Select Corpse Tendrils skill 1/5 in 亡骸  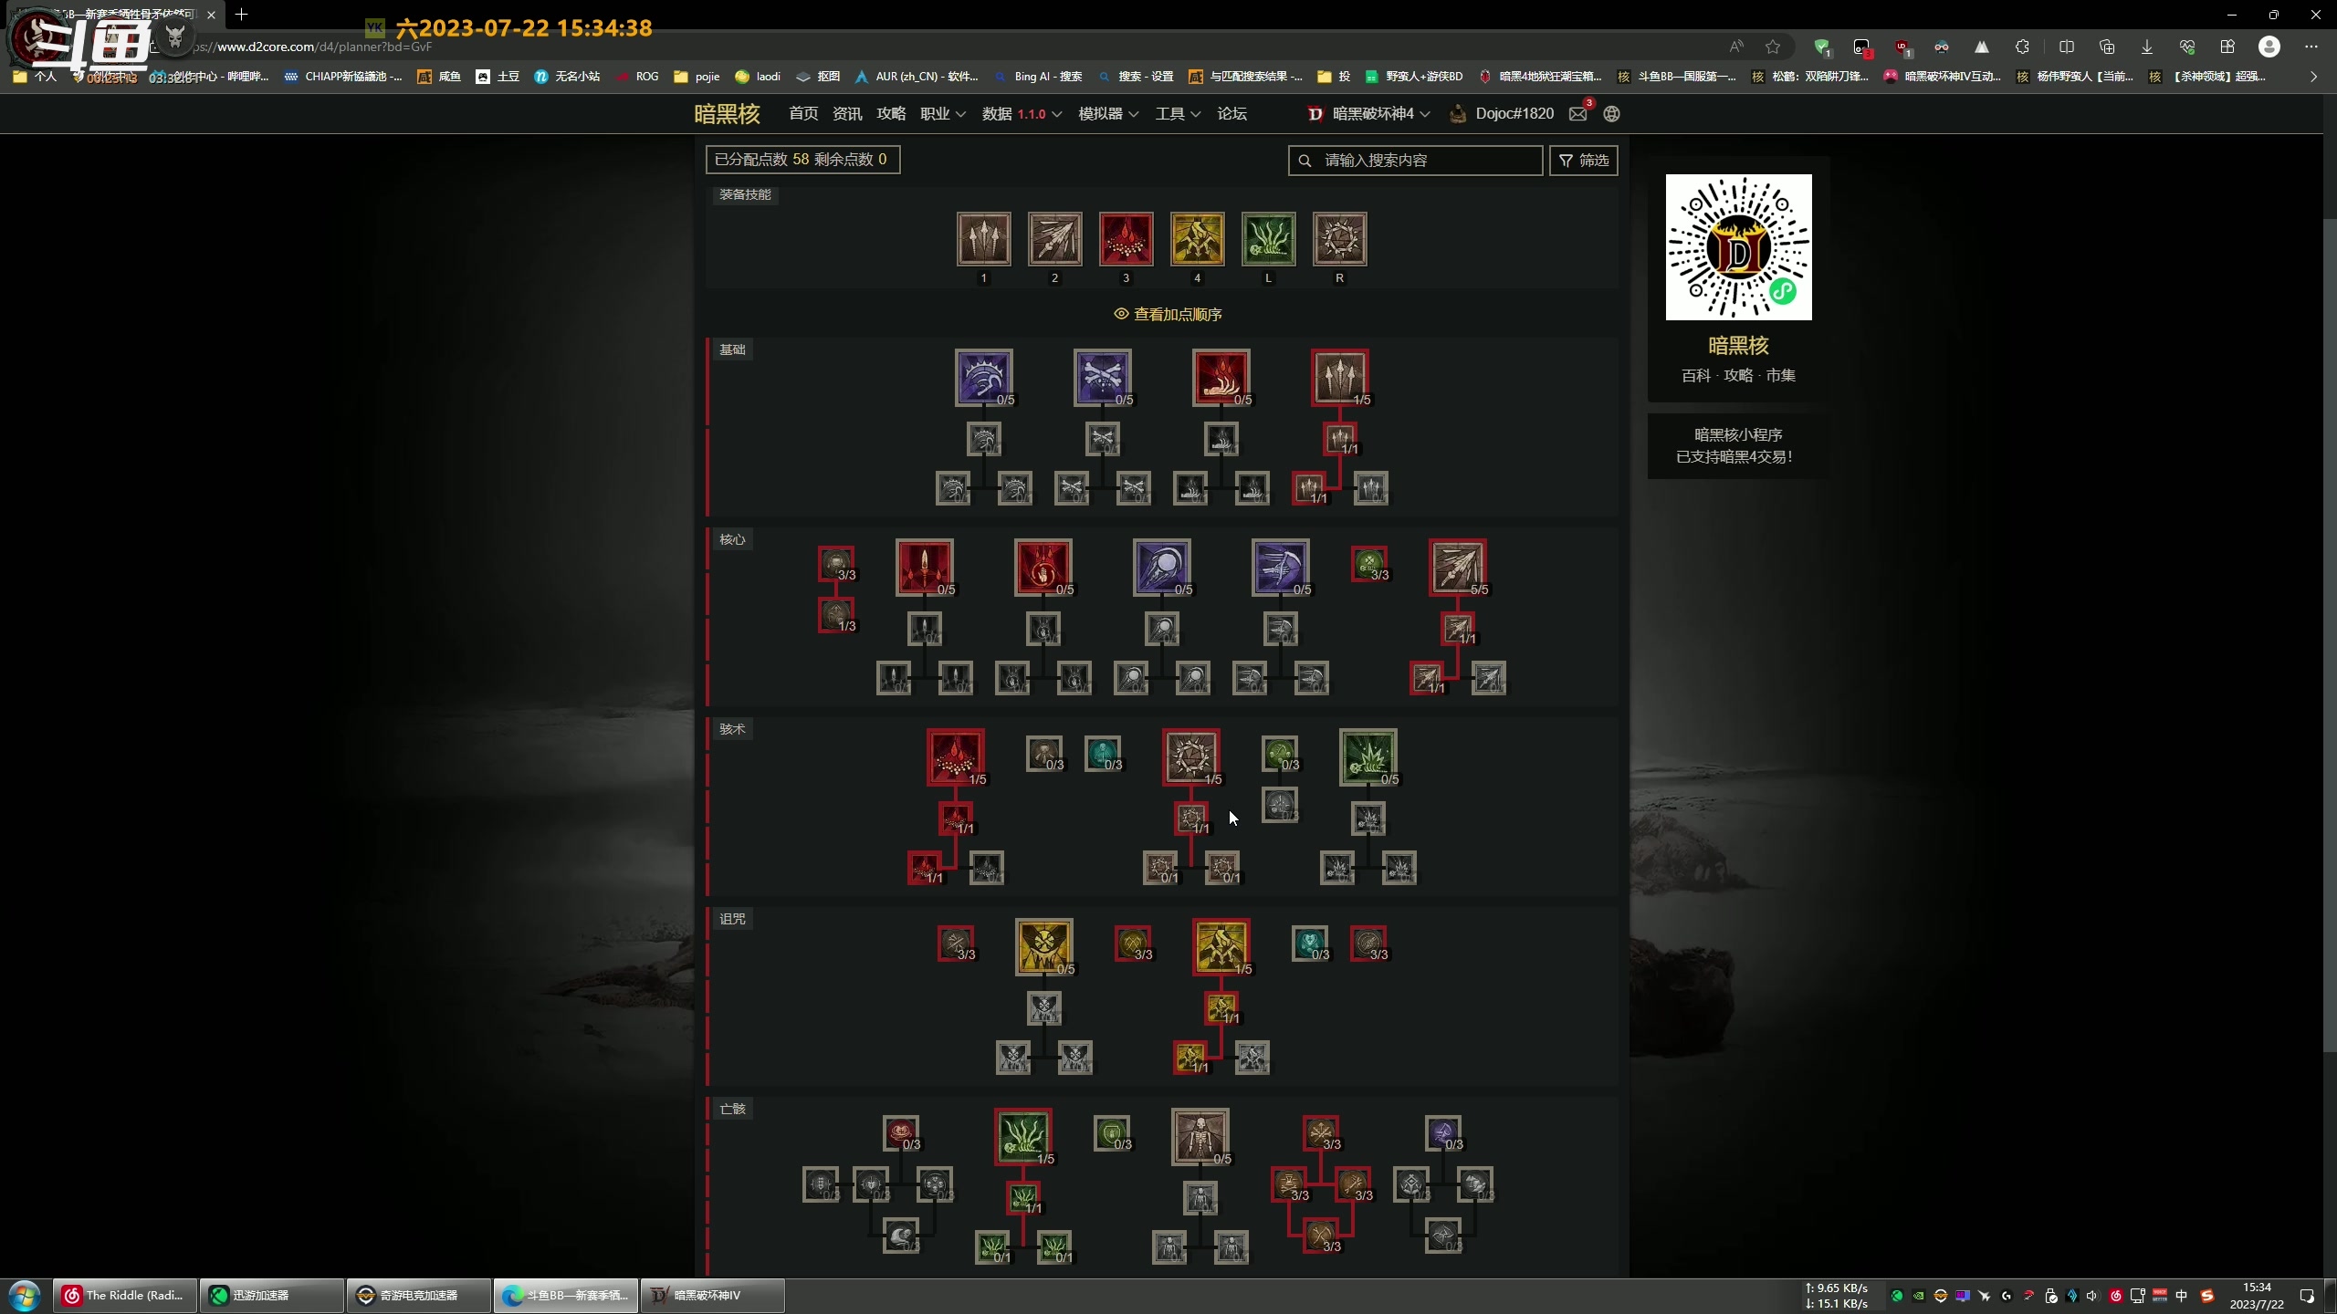click(1023, 1136)
